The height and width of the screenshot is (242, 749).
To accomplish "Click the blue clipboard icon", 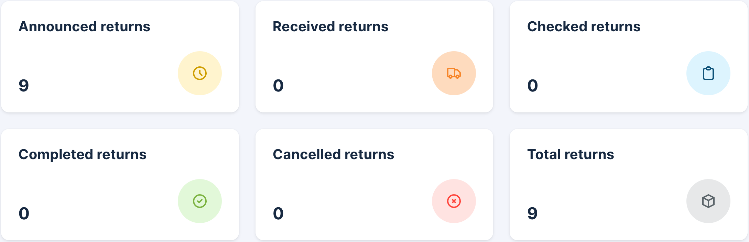I will coord(708,73).
